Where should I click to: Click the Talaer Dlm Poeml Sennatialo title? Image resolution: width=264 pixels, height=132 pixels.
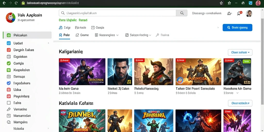tap(195, 89)
